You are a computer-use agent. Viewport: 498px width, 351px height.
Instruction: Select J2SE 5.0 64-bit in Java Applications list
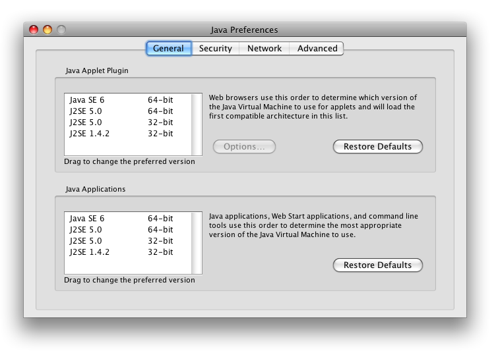coord(122,230)
